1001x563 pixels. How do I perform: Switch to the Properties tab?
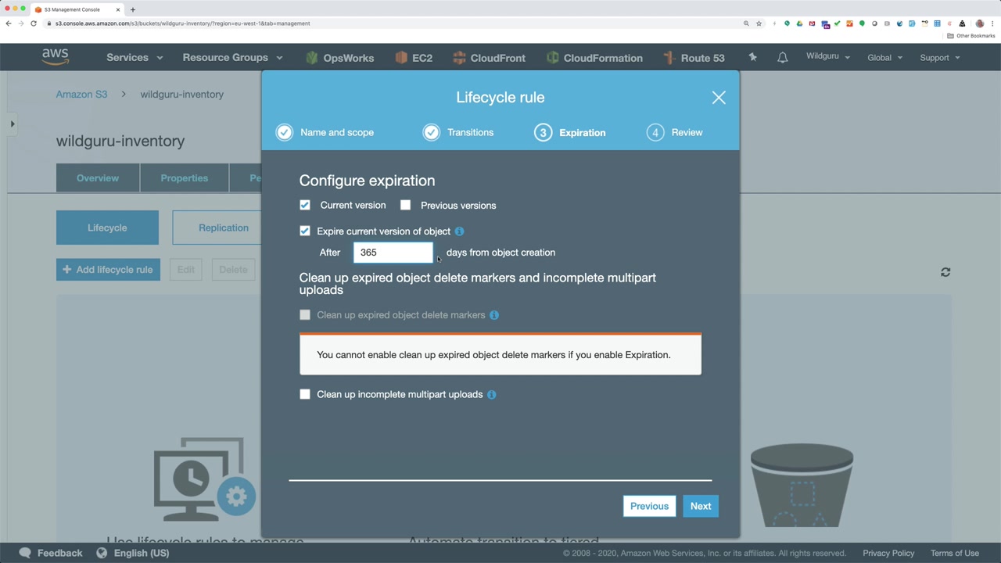coord(185,178)
